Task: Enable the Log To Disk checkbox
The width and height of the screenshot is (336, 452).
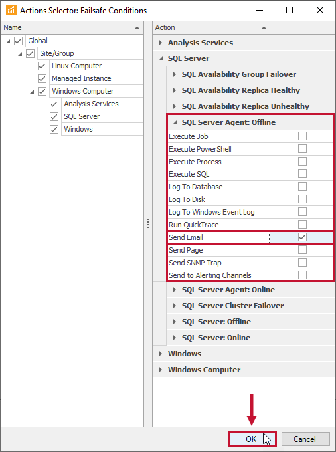Action: pyautogui.click(x=302, y=199)
